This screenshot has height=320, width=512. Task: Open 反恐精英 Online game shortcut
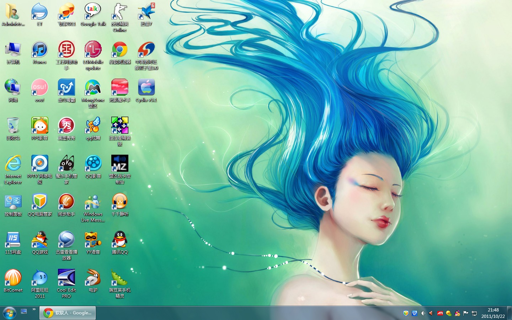(x=120, y=18)
